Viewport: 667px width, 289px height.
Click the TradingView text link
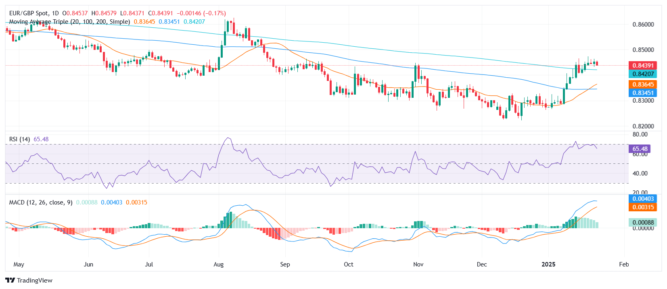pyautogui.click(x=35, y=281)
